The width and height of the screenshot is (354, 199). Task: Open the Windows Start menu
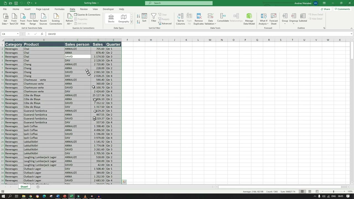[3, 197]
